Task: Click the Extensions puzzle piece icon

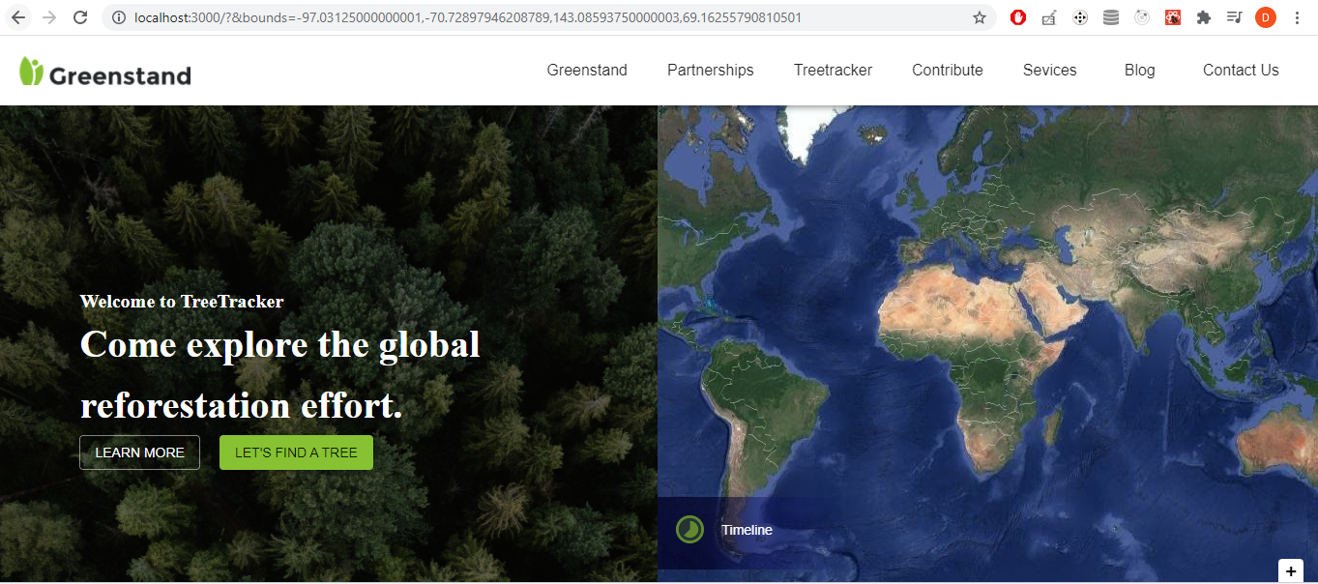Action: tap(1203, 17)
